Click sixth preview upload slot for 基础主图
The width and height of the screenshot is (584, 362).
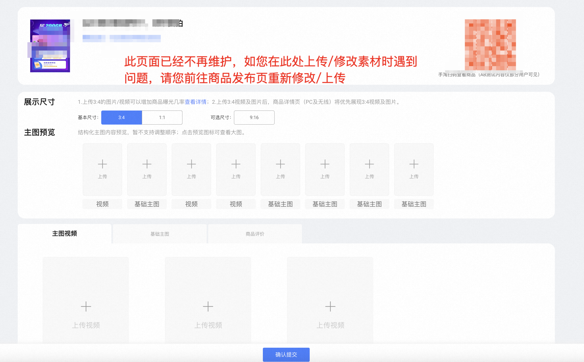pos(325,169)
